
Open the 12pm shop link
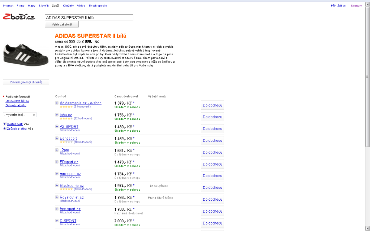[64, 150]
